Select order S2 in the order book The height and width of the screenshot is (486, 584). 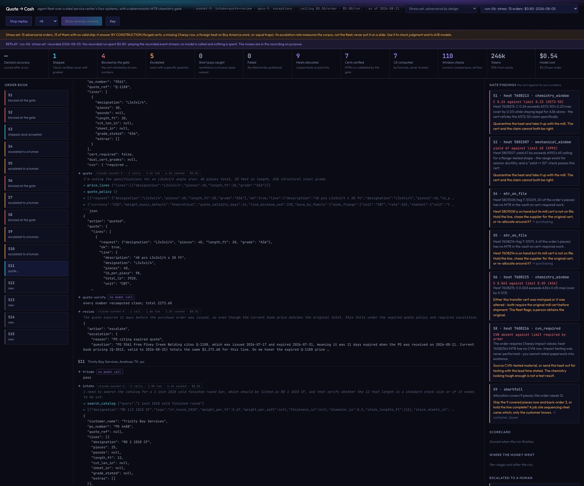coord(36,115)
